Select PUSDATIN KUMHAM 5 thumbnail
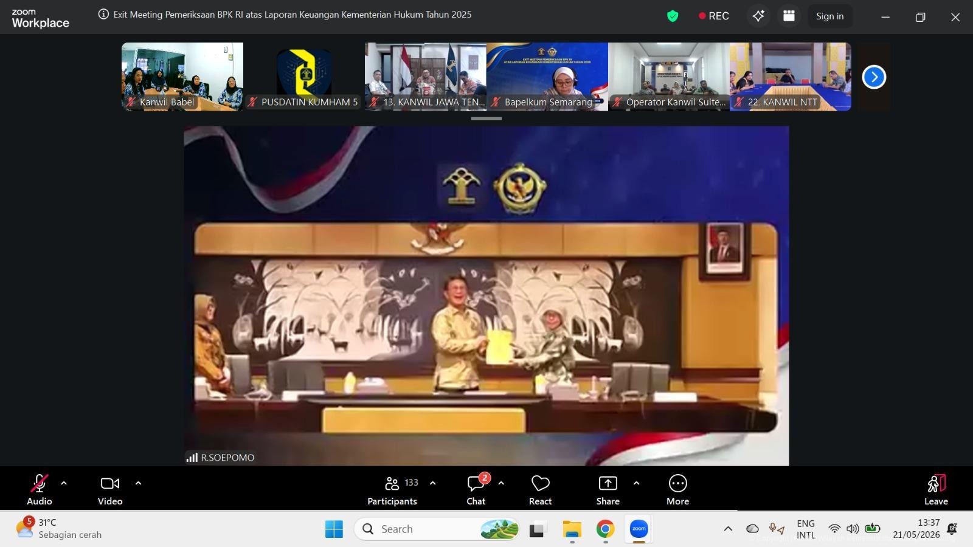The image size is (973, 547). [304, 77]
